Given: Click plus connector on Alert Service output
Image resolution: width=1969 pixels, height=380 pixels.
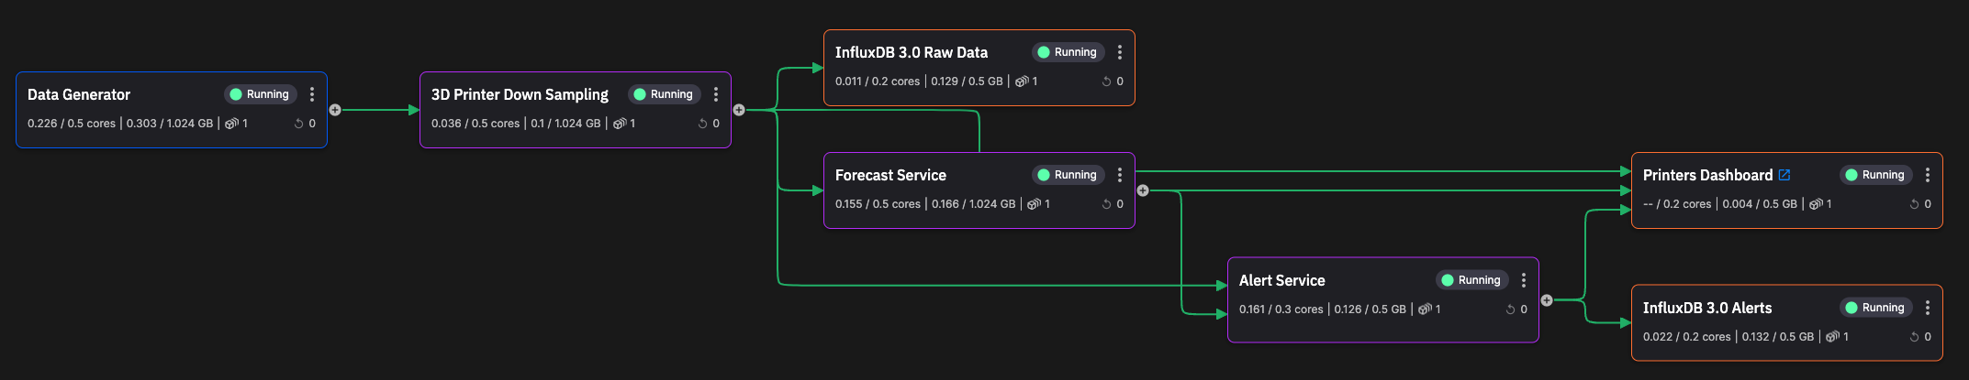Looking at the screenshot, I should (1547, 300).
